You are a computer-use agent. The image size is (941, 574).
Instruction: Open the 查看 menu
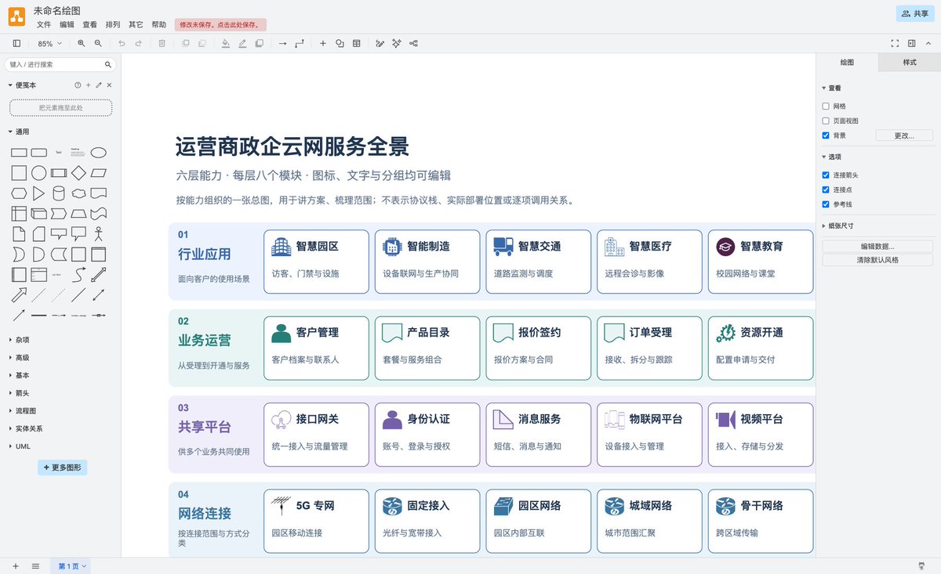click(x=90, y=24)
